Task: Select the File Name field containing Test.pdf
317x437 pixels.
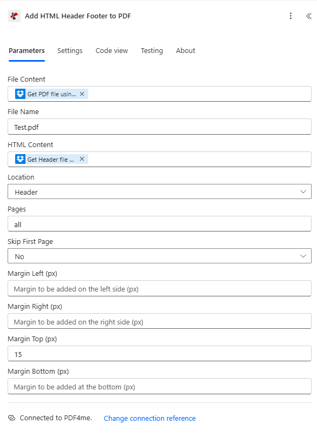Action: 159,126
